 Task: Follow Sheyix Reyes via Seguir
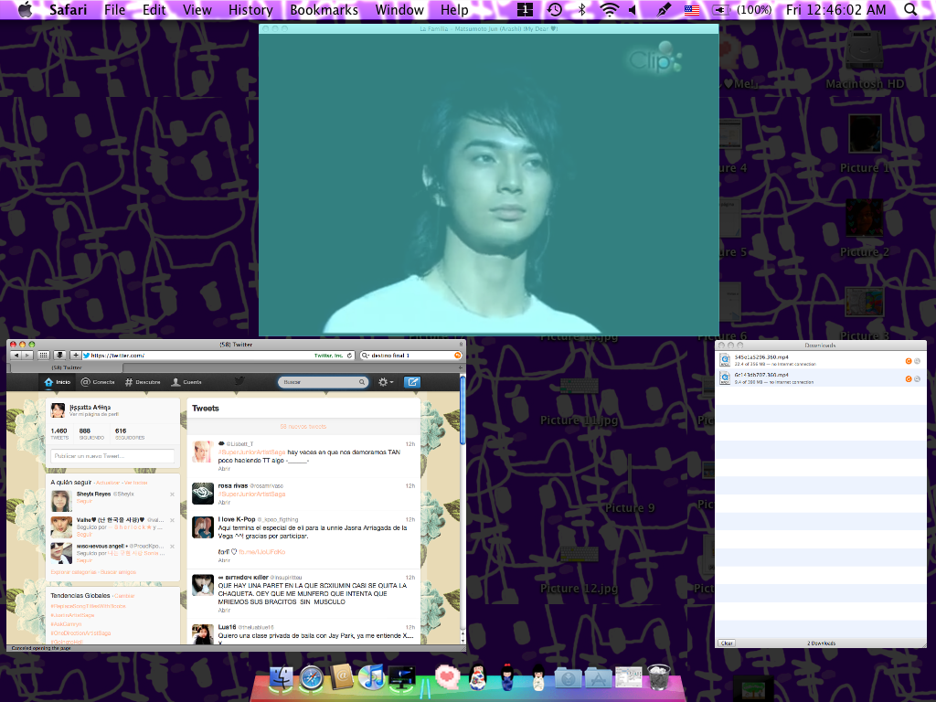tap(84, 501)
